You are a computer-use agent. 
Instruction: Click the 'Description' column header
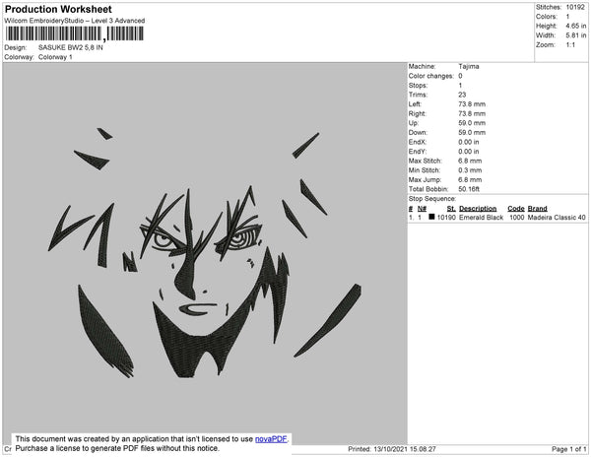tap(478, 209)
